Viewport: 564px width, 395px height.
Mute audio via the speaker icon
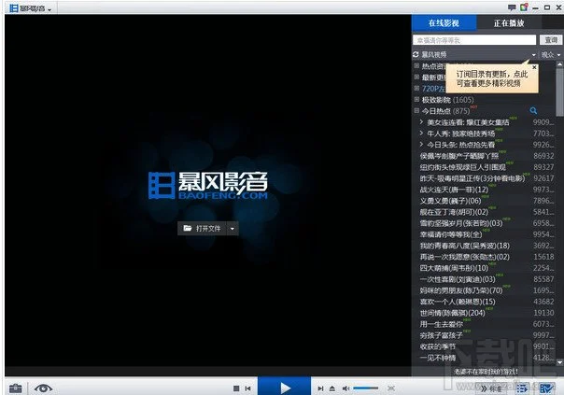[x=345, y=388]
